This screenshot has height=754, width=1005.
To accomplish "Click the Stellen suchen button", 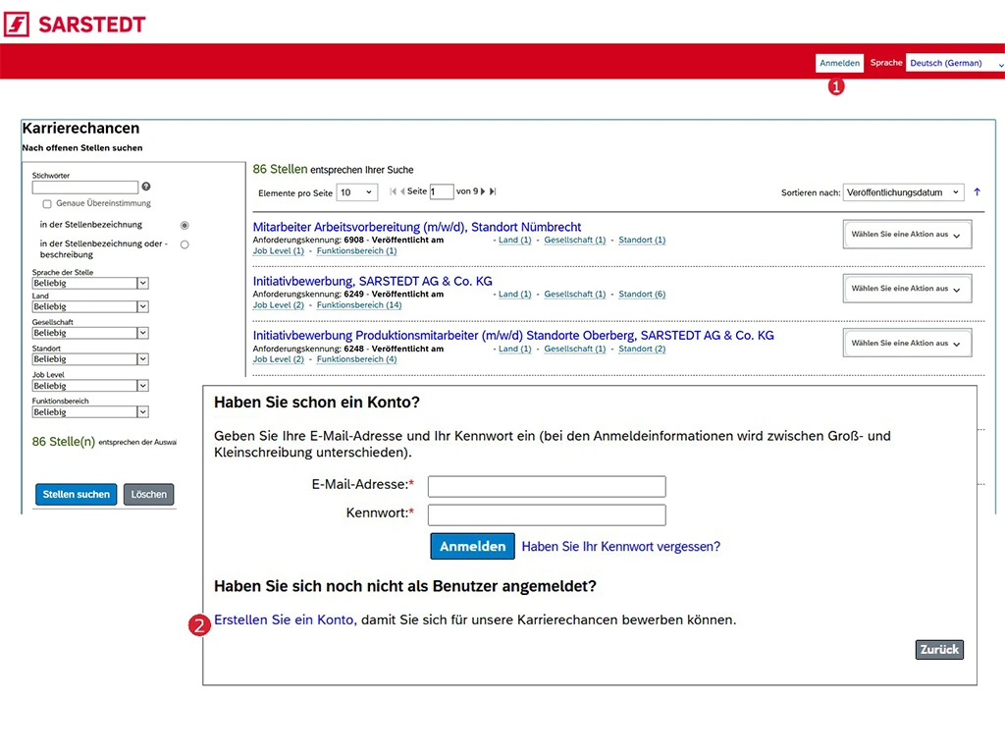I will (x=77, y=495).
